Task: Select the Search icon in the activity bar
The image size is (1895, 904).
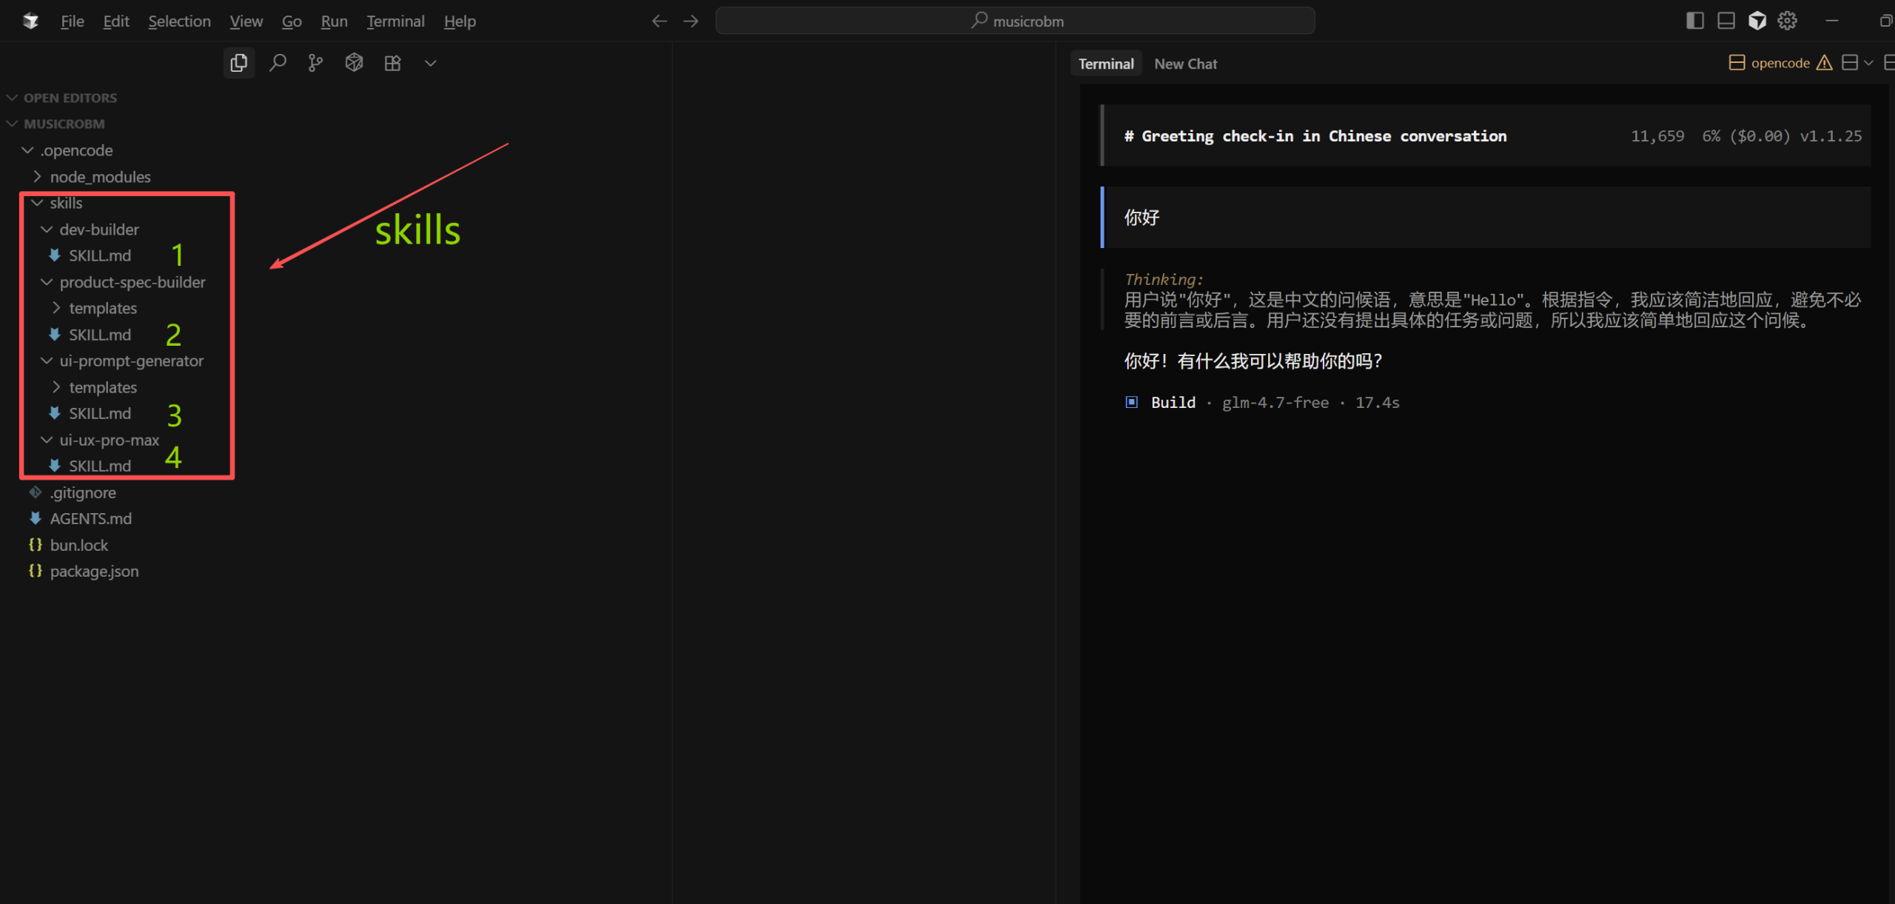Action: click(278, 62)
